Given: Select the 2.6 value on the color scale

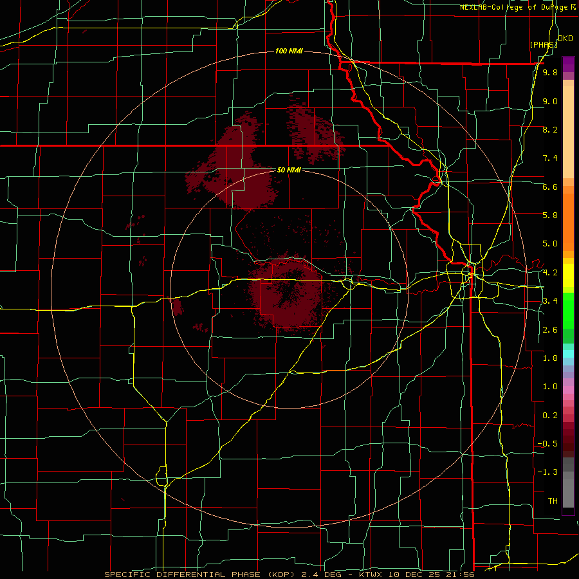Looking at the screenshot, I should (x=550, y=330).
